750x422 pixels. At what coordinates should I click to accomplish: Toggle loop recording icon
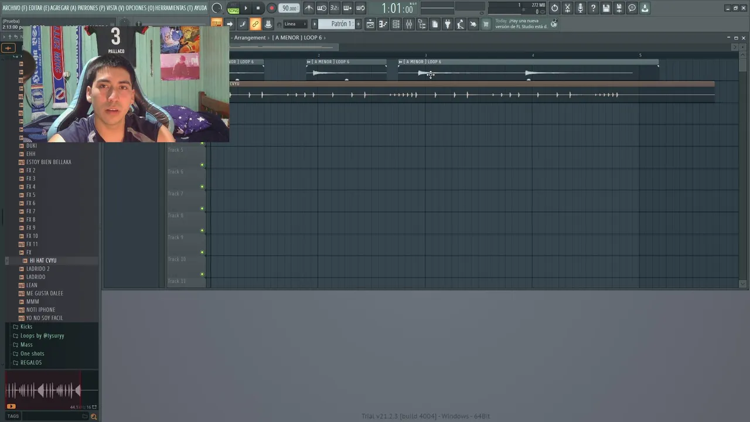360,8
